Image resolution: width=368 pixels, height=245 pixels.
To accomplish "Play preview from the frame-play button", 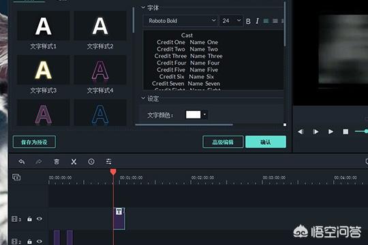I will point(316,132).
